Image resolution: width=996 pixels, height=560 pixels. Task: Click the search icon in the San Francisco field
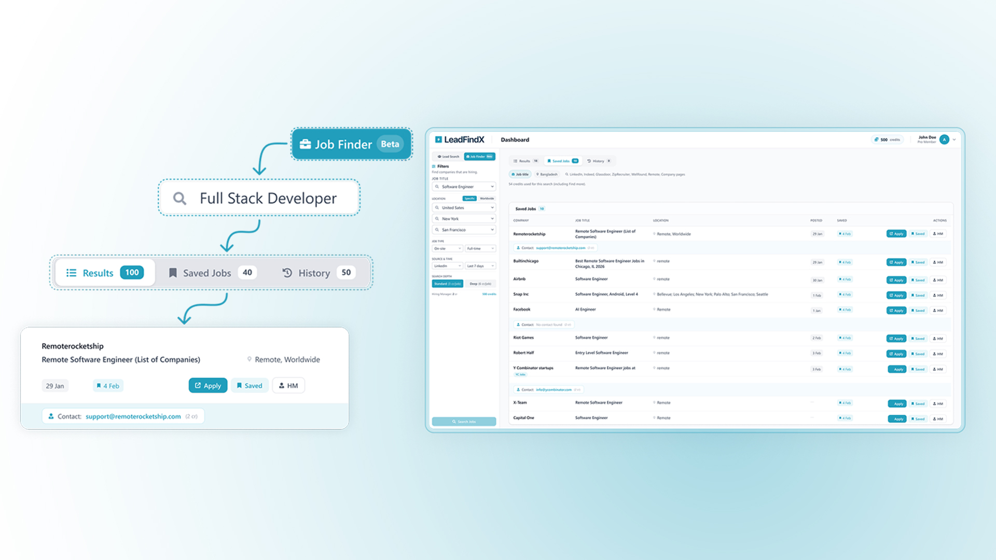point(437,230)
